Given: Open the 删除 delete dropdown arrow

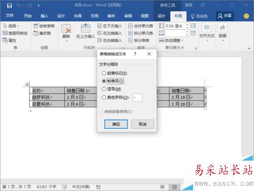Looking at the screenshot, I should coord(67,41).
